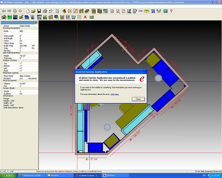Save the job using the floppy disk icon

(x=39, y=11)
